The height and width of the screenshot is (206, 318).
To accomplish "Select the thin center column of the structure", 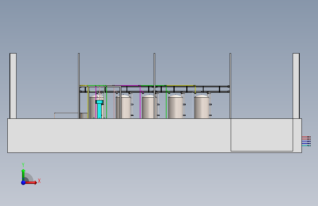I will 154,86.
